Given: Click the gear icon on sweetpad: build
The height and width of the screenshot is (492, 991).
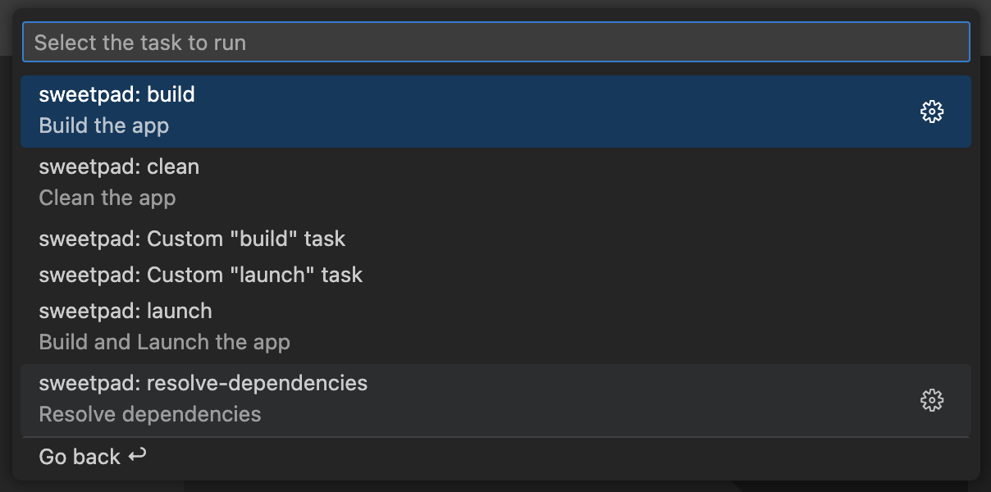Looking at the screenshot, I should [933, 112].
